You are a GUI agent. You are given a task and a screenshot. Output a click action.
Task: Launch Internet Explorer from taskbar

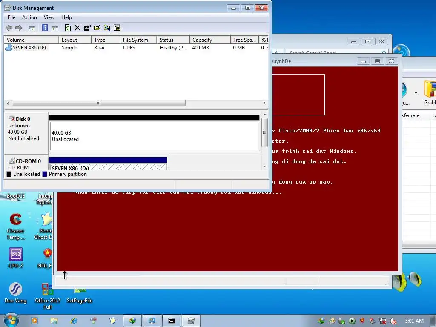point(74,321)
